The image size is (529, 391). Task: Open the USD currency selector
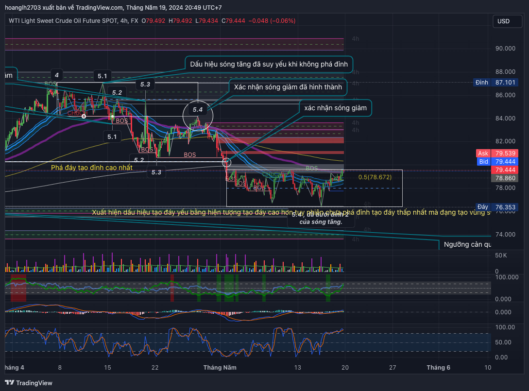pyautogui.click(x=507, y=21)
